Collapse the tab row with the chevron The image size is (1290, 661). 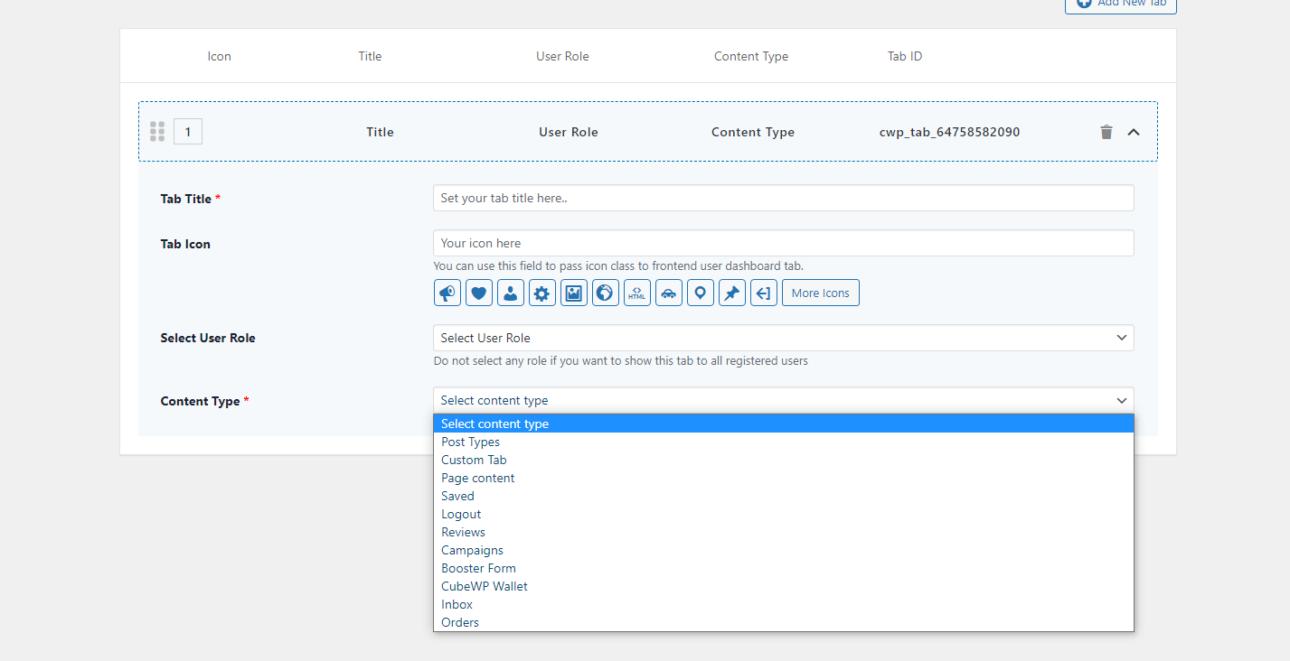pos(1134,132)
